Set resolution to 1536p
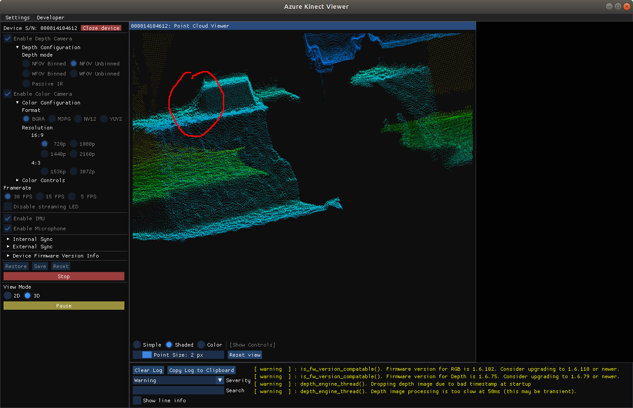Screen dimensions: 633x408 [x=45, y=172]
